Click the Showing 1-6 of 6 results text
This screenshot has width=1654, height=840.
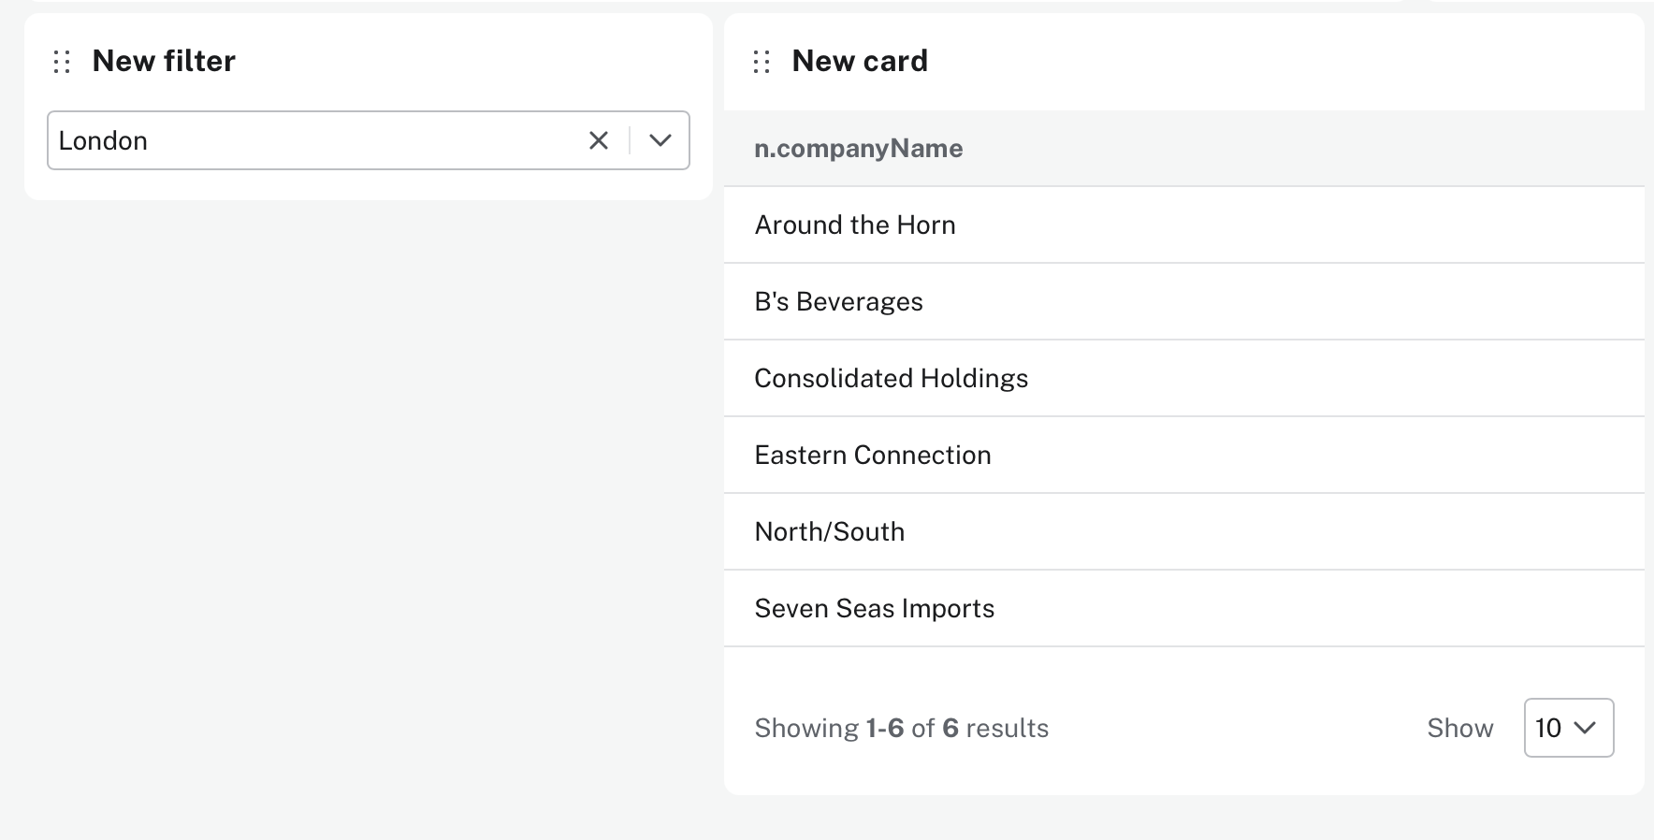click(901, 729)
